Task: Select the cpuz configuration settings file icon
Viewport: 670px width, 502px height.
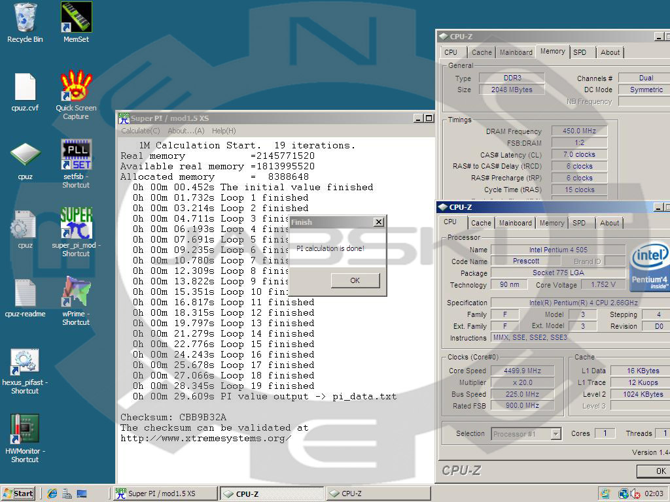Action: click(x=25, y=224)
